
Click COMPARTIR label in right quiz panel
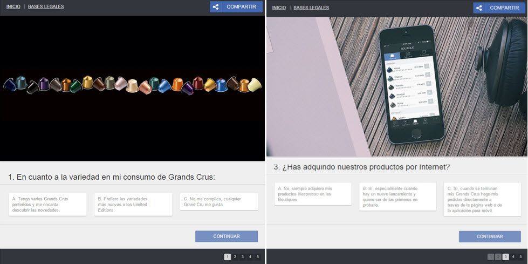504,8
